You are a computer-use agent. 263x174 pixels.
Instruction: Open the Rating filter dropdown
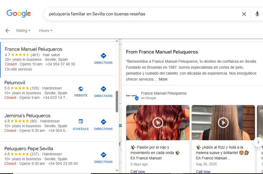tap(23, 31)
